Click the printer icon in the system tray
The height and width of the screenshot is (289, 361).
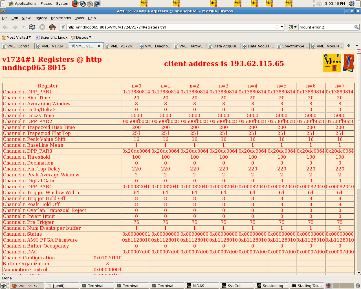point(319,3)
